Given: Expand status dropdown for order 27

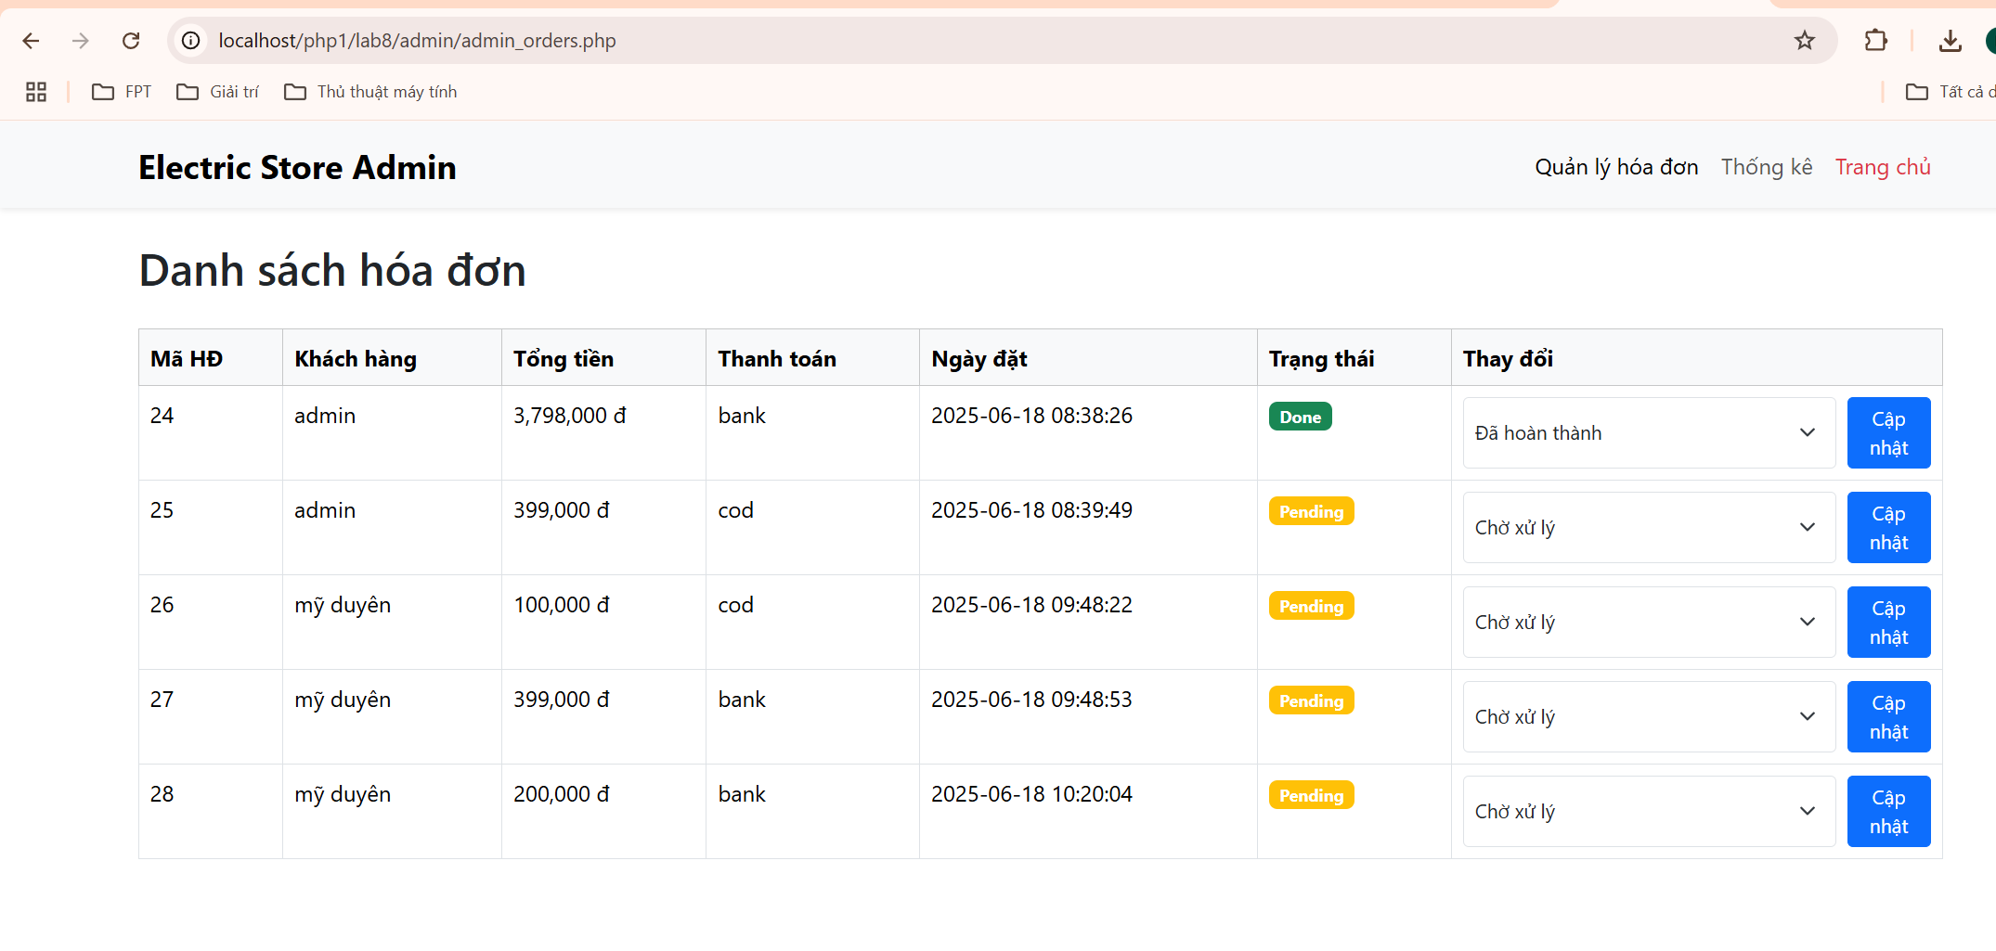Looking at the screenshot, I should pyautogui.click(x=1649, y=717).
